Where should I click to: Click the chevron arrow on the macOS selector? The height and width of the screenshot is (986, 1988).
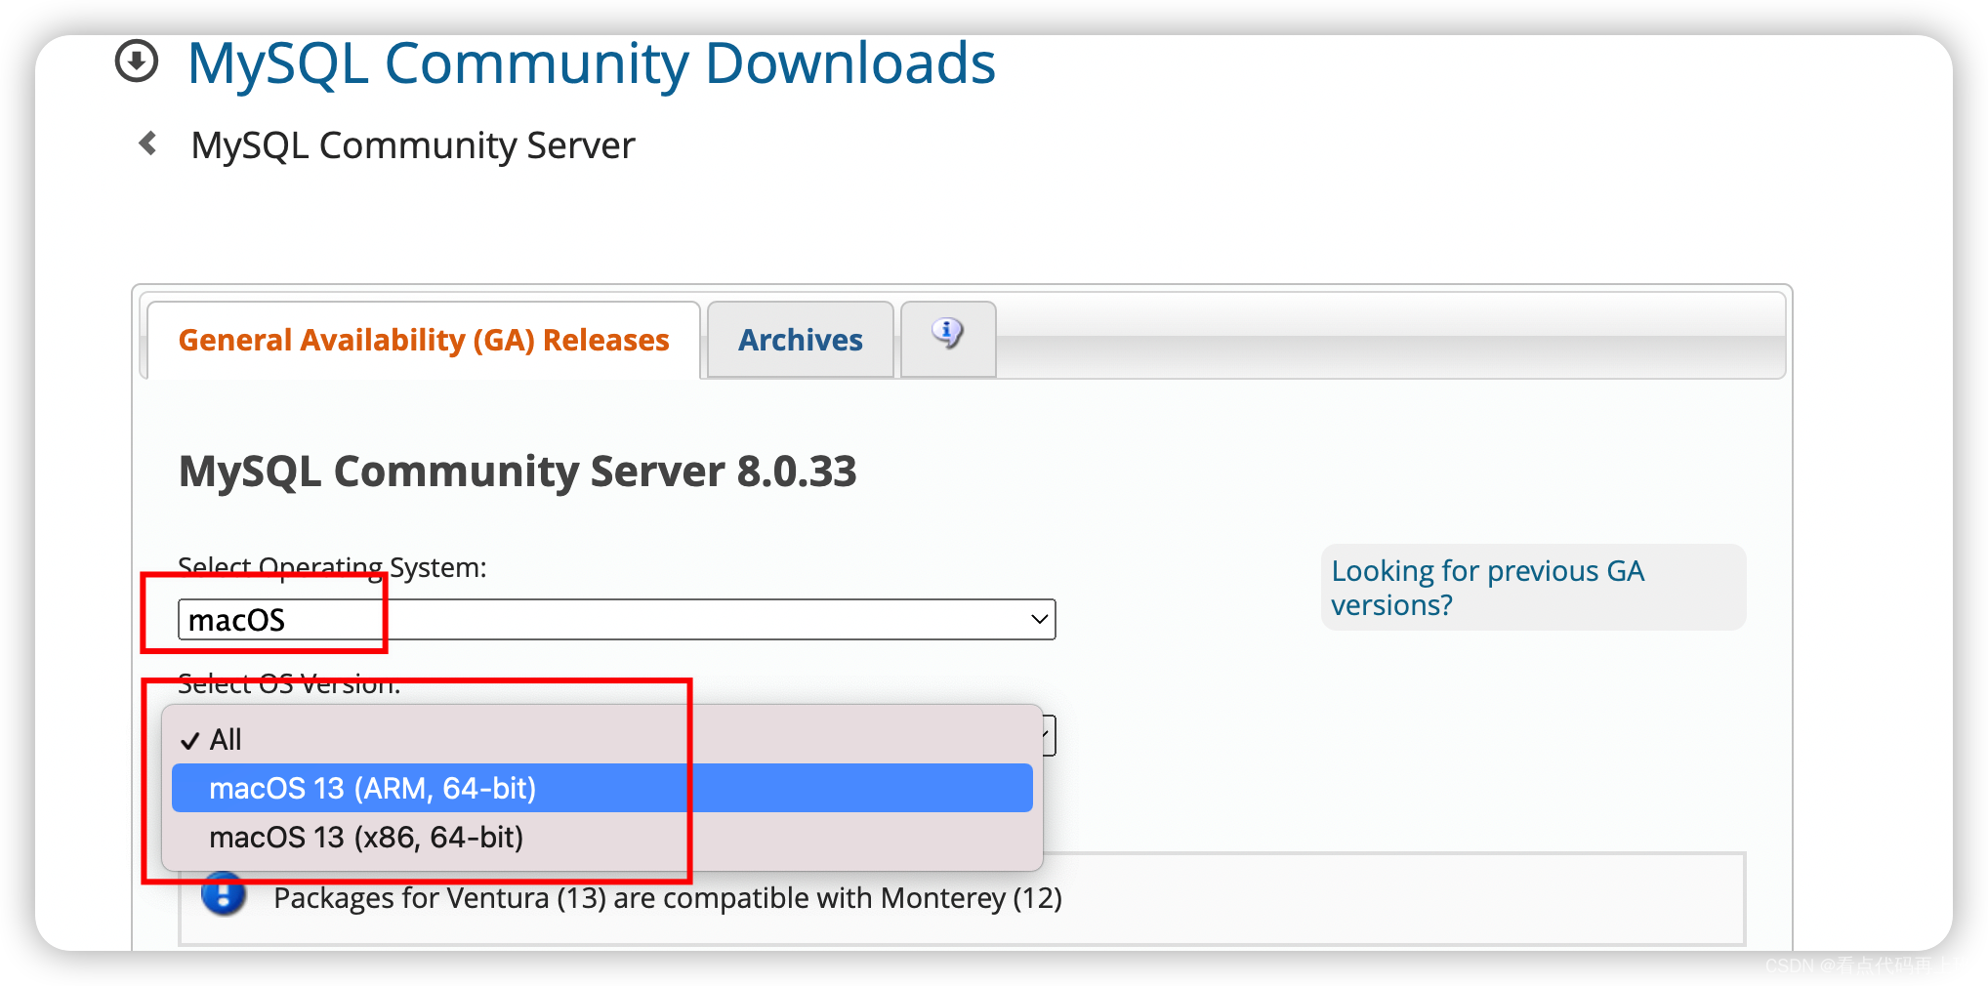pos(1038,619)
